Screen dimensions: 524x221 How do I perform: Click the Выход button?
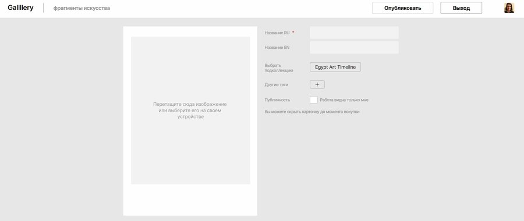click(461, 8)
